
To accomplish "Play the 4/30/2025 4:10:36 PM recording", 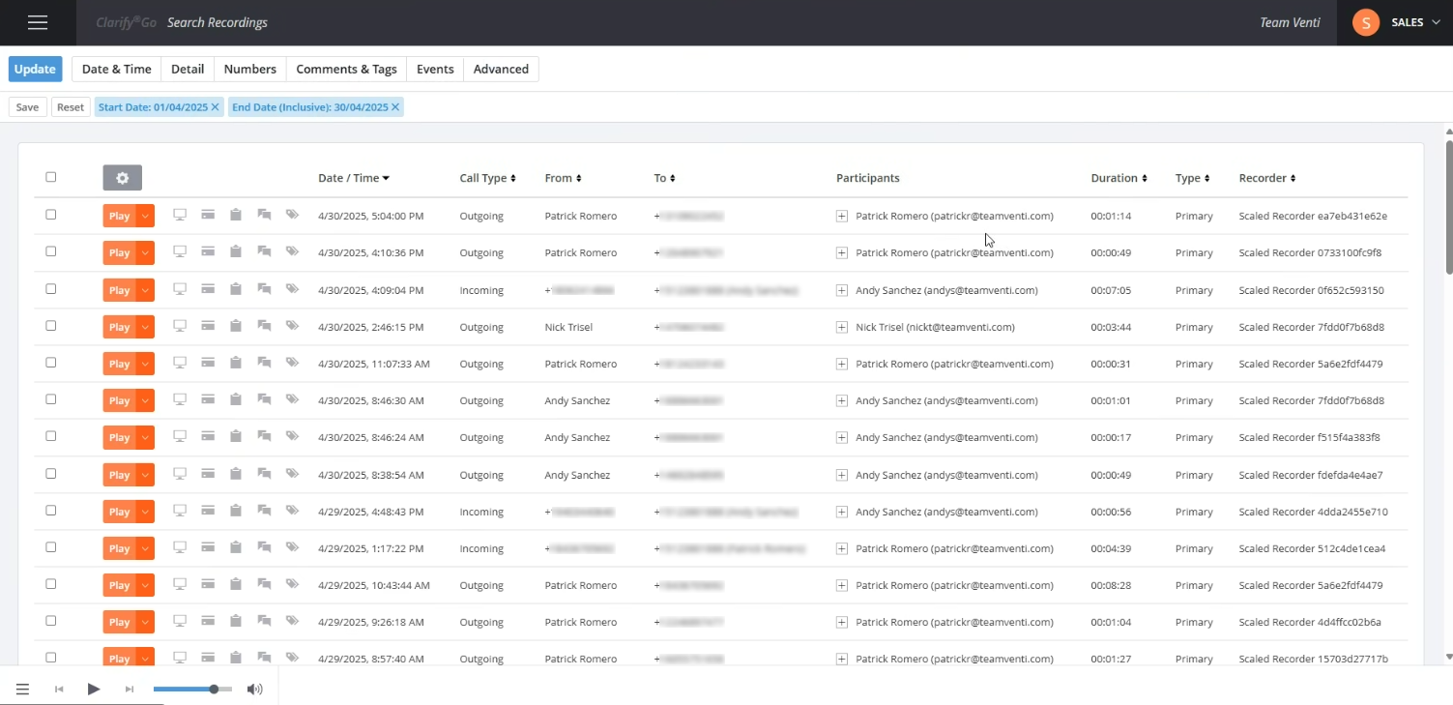I will 120,252.
